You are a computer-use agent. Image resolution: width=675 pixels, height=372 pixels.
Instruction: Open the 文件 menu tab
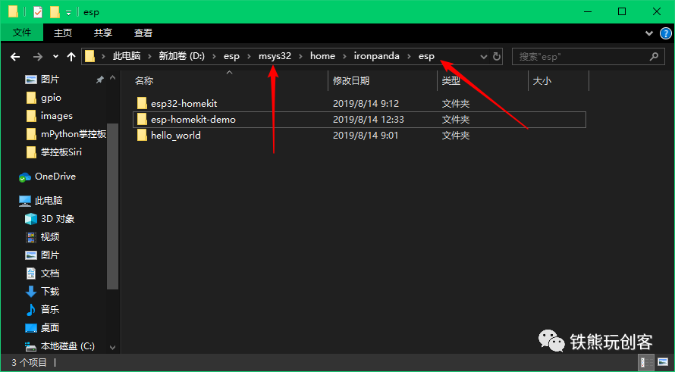(x=22, y=33)
